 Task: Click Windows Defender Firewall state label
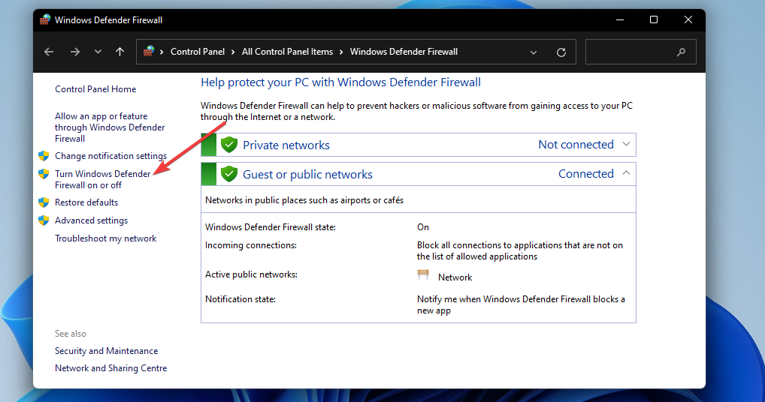[271, 227]
